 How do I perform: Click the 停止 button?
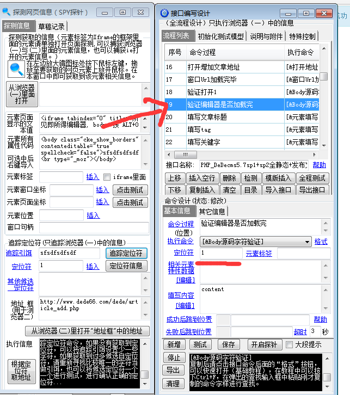coord(174,357)
